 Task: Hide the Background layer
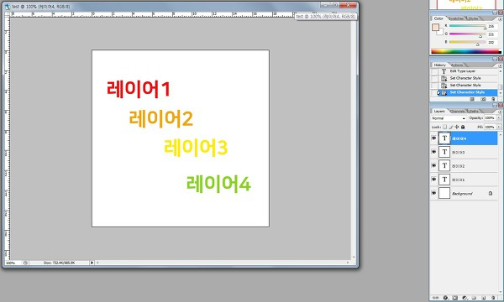pyautogui.click(x=433, y=194)
